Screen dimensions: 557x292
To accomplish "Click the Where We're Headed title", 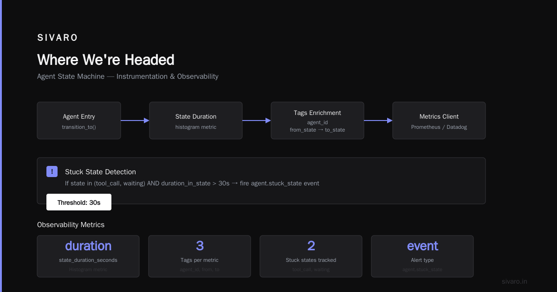I will point(106,60).
